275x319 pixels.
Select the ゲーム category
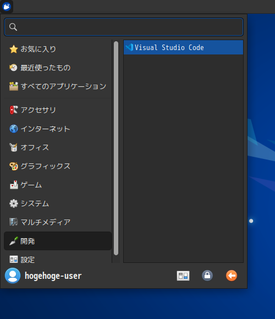58,185
